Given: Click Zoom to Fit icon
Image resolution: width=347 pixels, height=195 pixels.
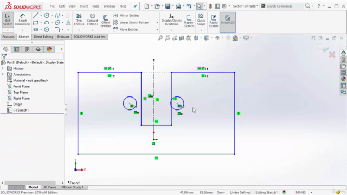Looking at the screenshot, I should coord(160,38).
